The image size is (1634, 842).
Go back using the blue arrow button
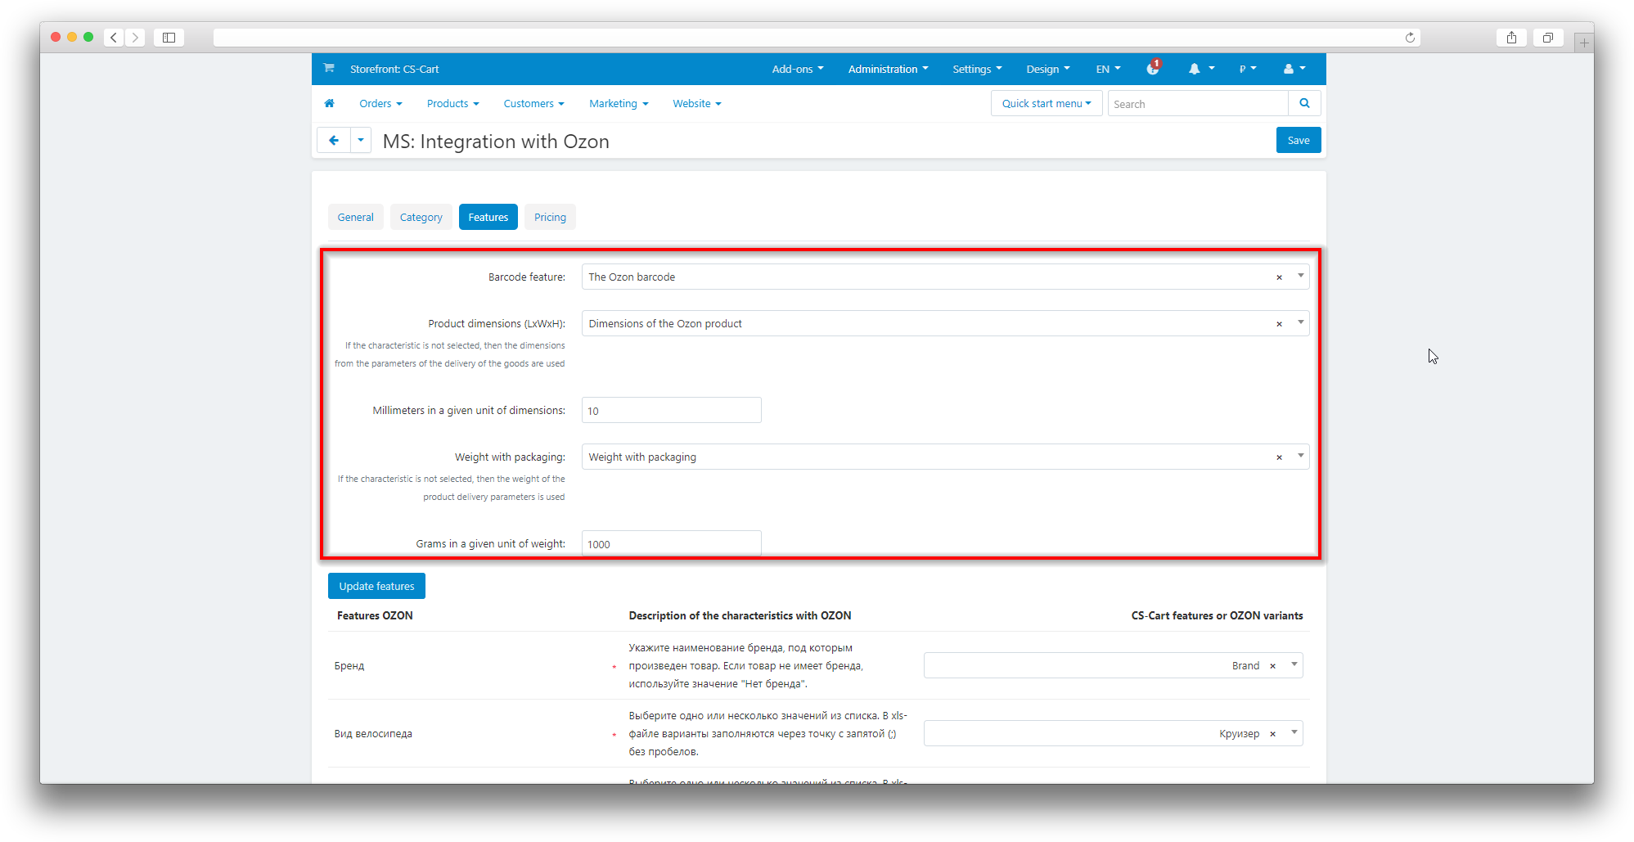(x=334, y=141)
